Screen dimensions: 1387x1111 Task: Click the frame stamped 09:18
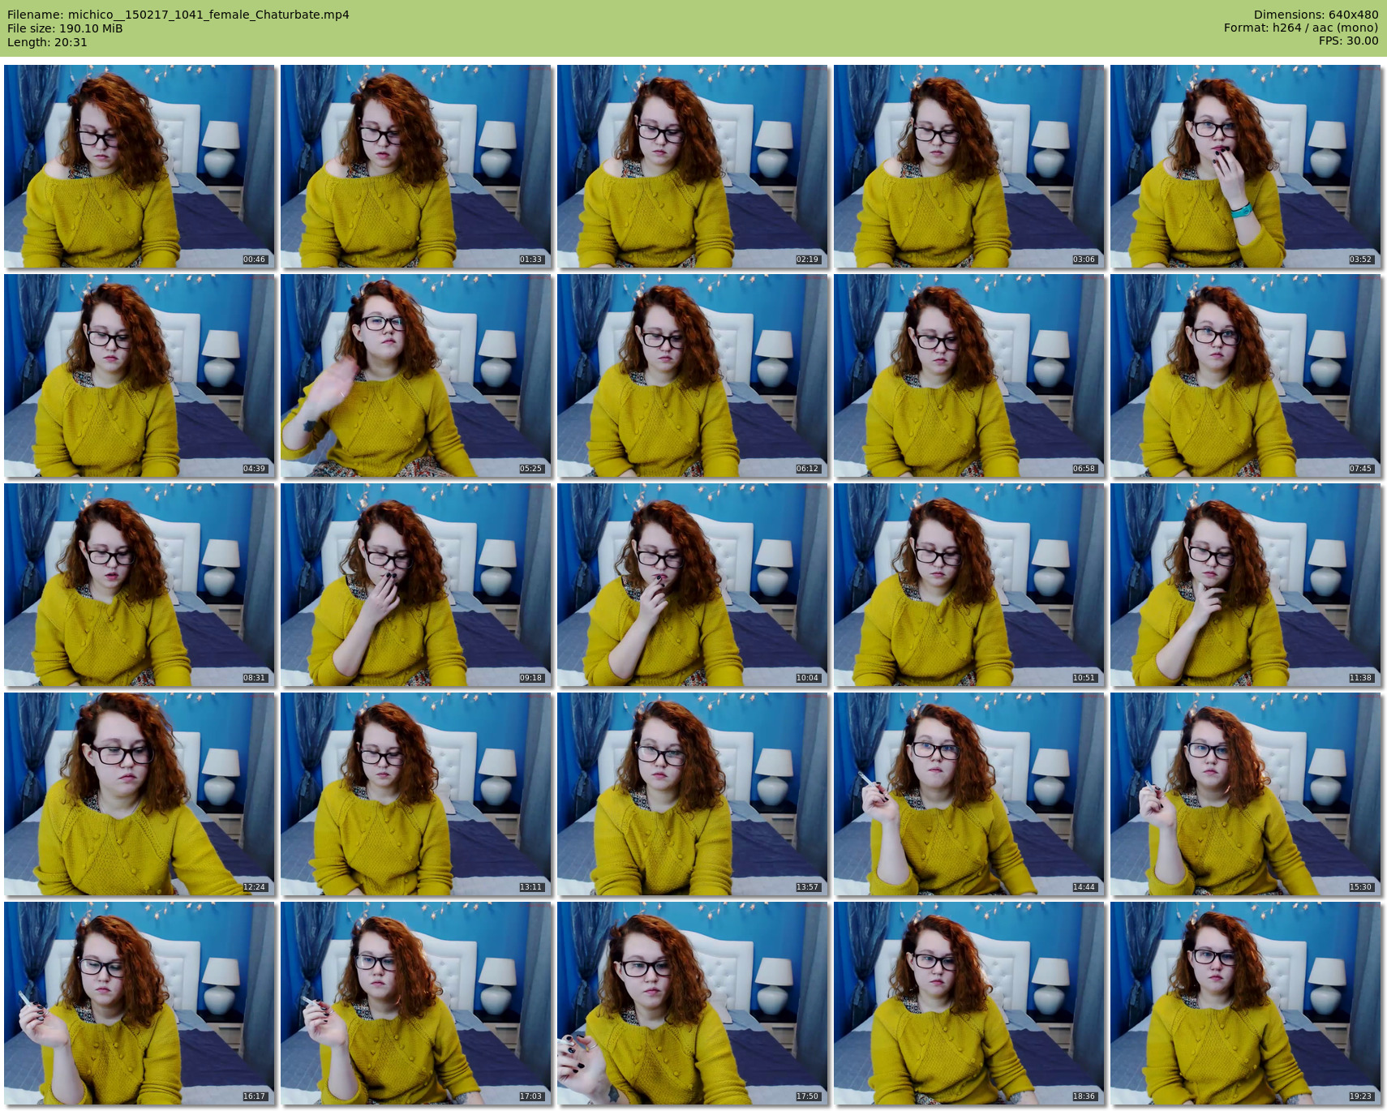point(416,585)
